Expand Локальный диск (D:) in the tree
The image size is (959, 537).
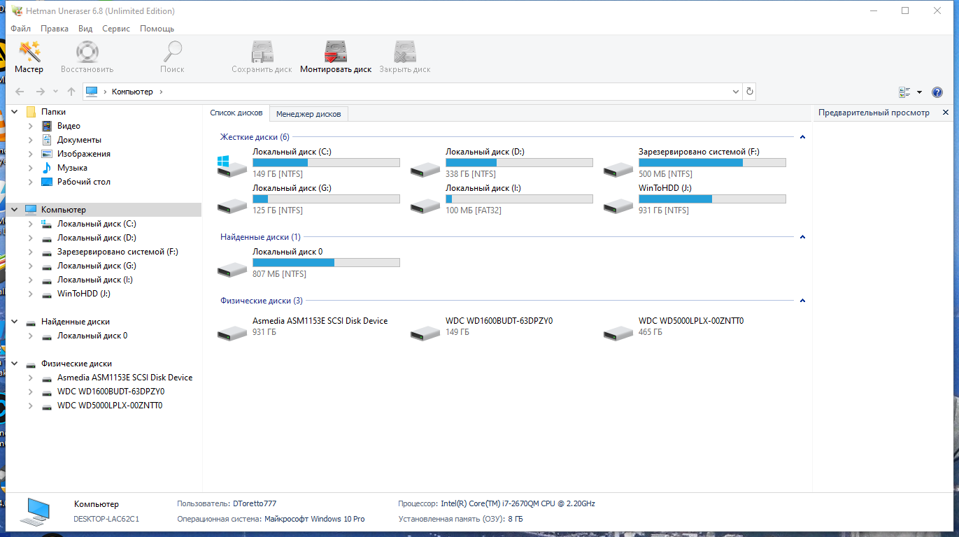pyautogui.click(x=31, y=238)
